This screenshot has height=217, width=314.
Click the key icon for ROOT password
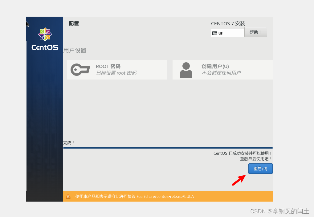80,70
